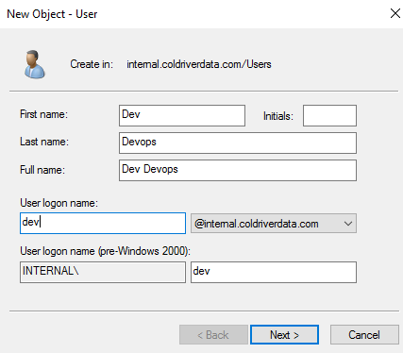Click the Full name field showing Dev Devops
403x353 pixels.
click(x=238, y=170)
